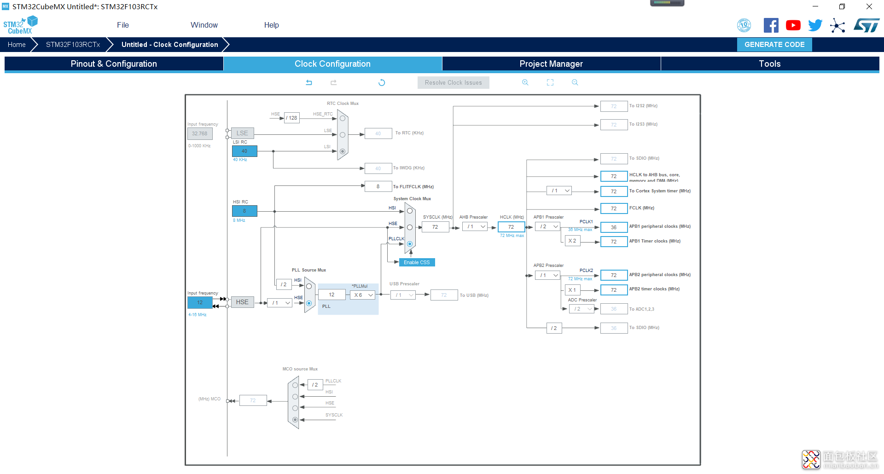Open the PLLMul X6 dropdown
This screenshot has height=474, width=884.
pyautogui.click(x=363, y=295)
